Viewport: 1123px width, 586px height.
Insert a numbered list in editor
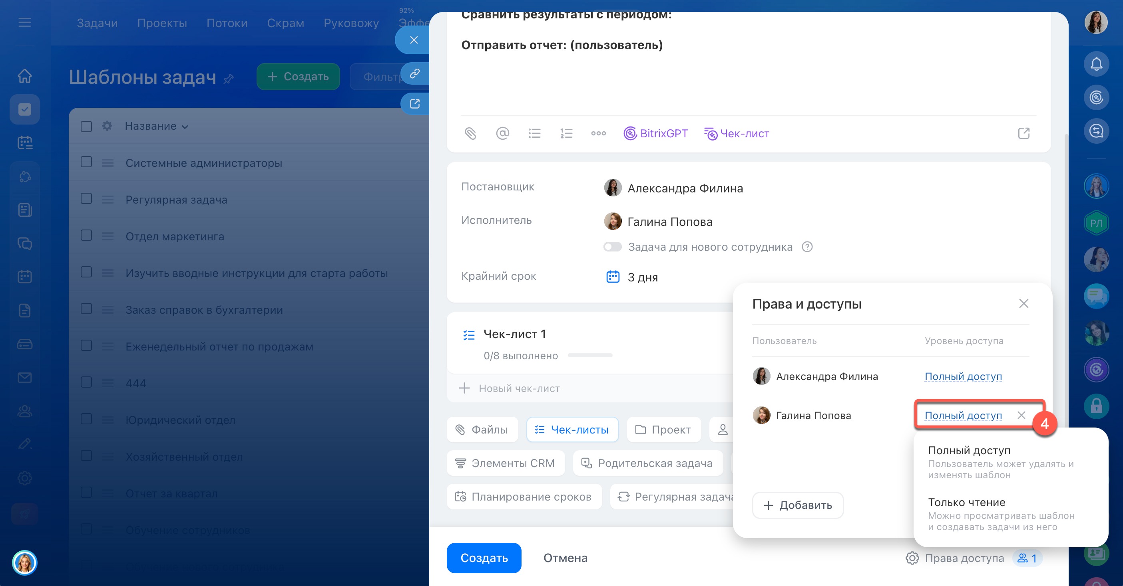click(566, 133)
